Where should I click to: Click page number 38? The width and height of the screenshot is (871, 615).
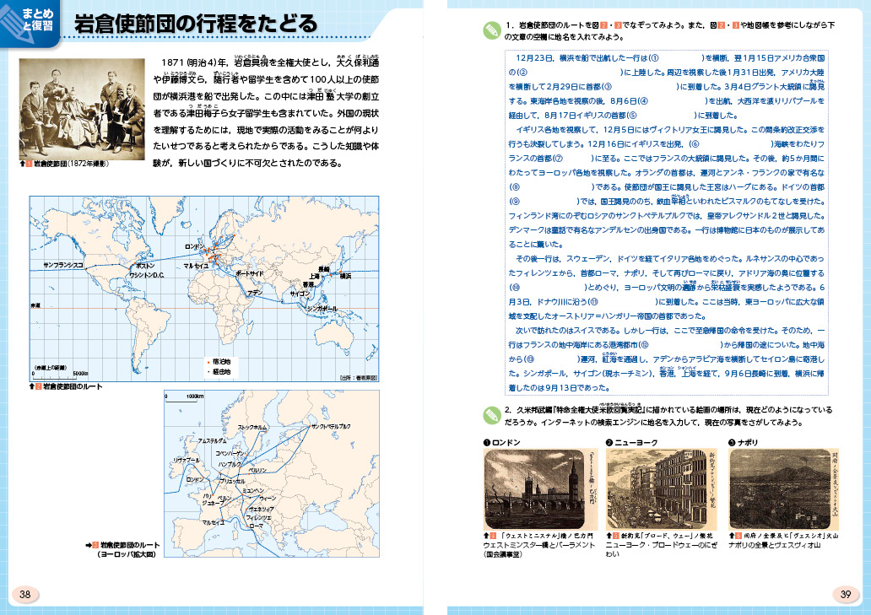[25, 594]
